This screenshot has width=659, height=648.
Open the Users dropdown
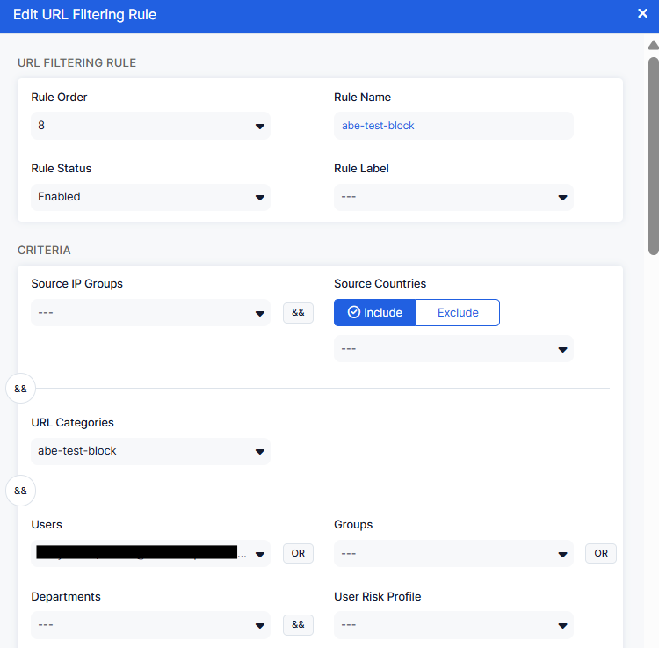150,553
